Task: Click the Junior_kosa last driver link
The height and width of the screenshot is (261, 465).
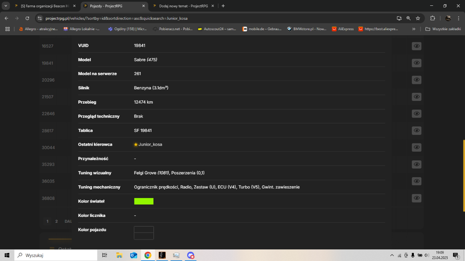Action: coord(150,144)
